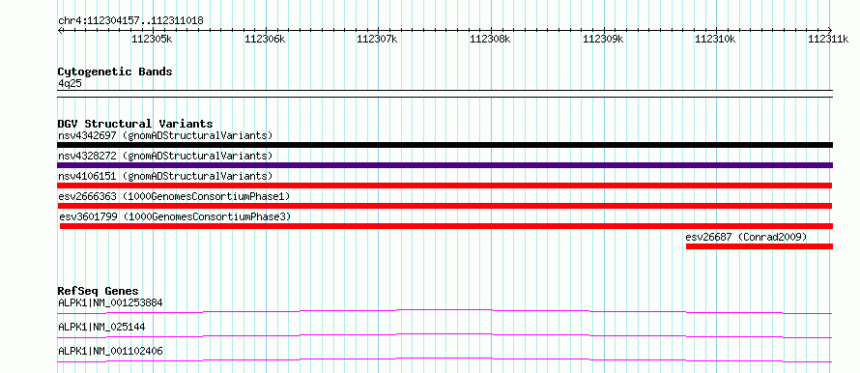Image resolution: width=860 pixels, height=373 pixels.
Task: Select the 4q25 cytogenetic band label
Action: click(70, 83)
